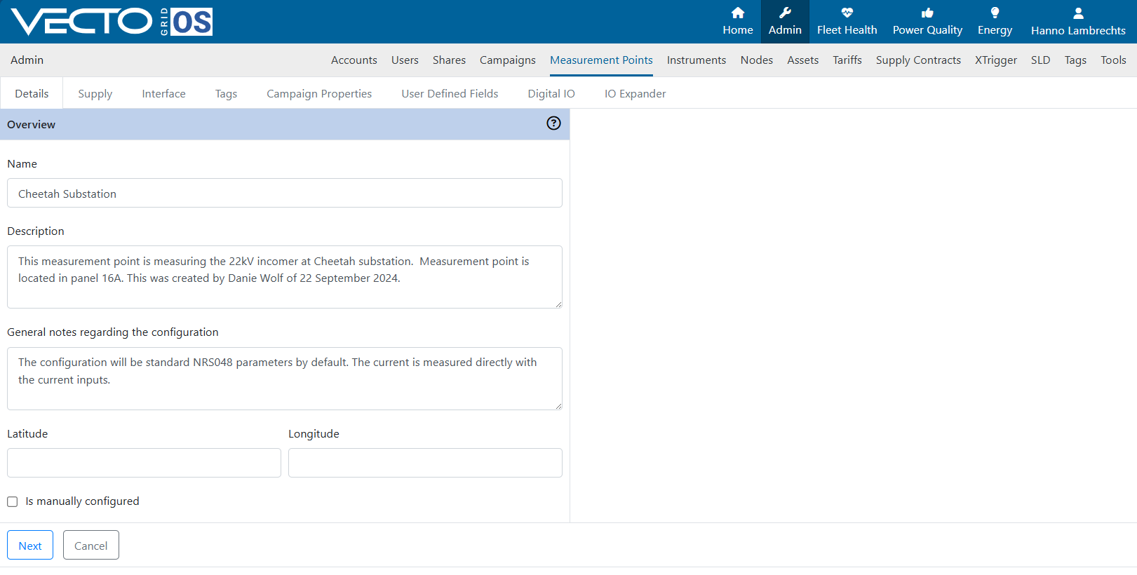Viewport: 1137px width, 575px height.
Task: Open Tags admin link in top submenu
Action: pyautogui.click(x=1075, y=60)
